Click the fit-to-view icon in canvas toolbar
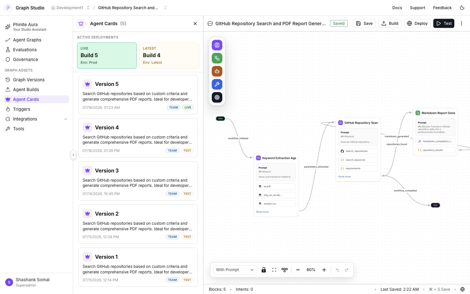 [x=274, y=270]
